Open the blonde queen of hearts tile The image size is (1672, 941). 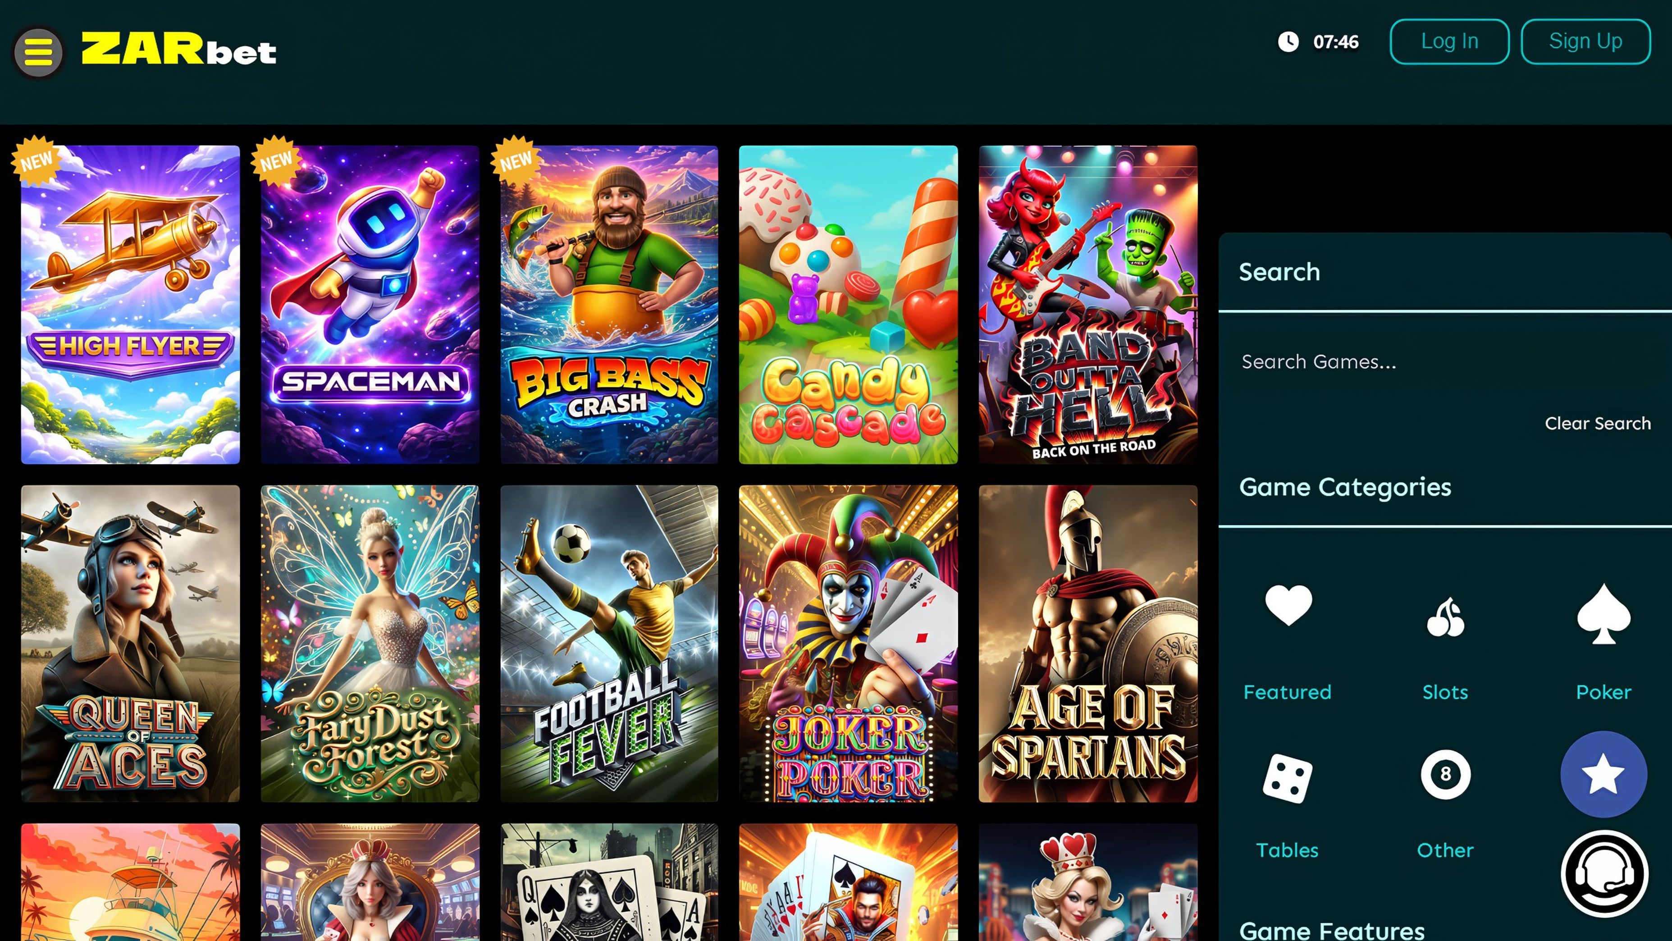(x=1088, y=882)
